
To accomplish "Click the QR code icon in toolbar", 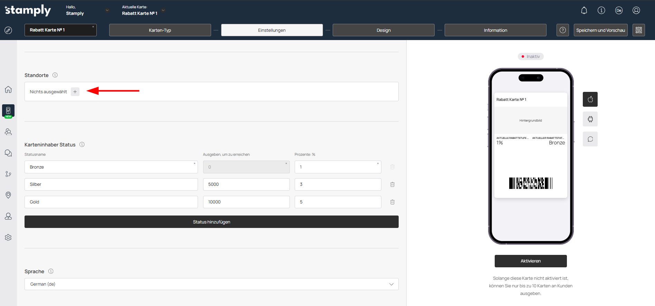I will coord(638,30).
